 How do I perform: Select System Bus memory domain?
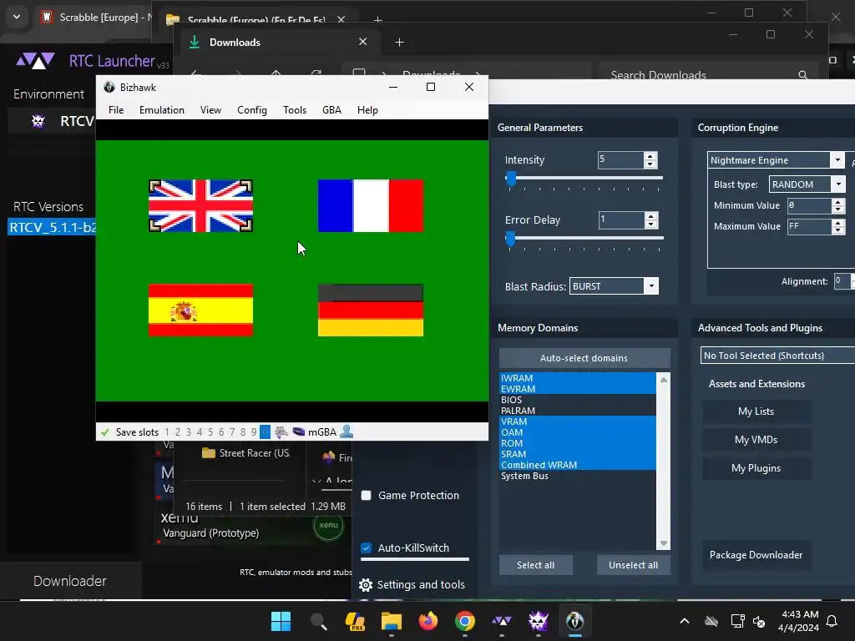578,476
